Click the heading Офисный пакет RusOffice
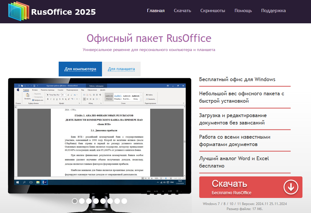The width and height of the screenshot is (311, 213). (149, 38)
